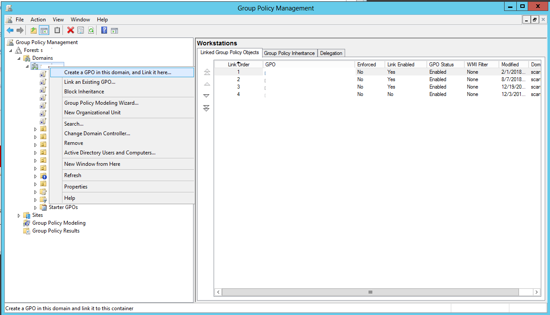Screen dimensions: 550x315
Task: Toggle Block Inheritance in the context menu
Action: (x=122, y=92)
